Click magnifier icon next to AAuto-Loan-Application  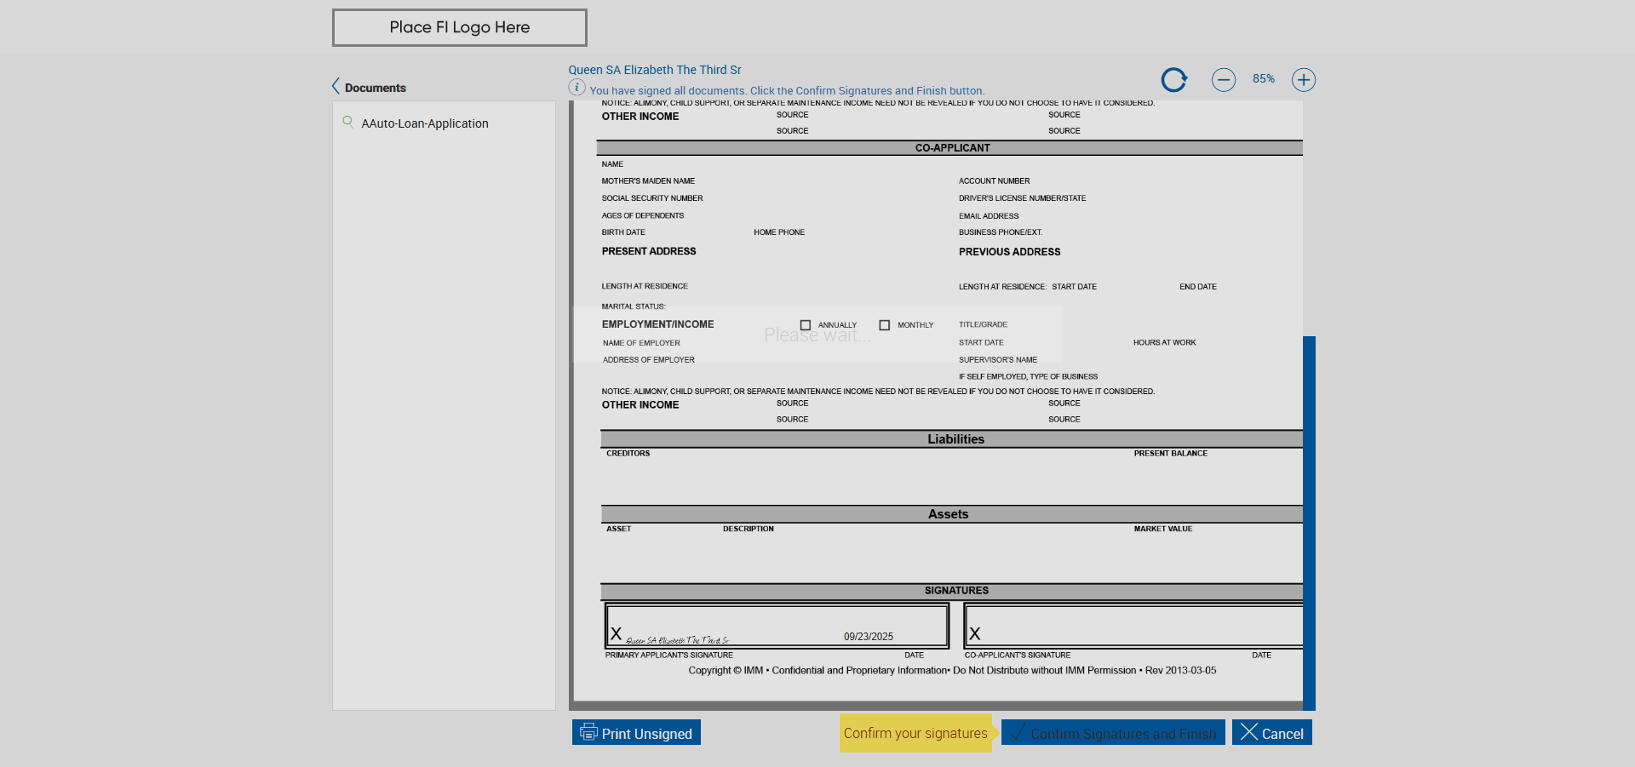(347, 122)
